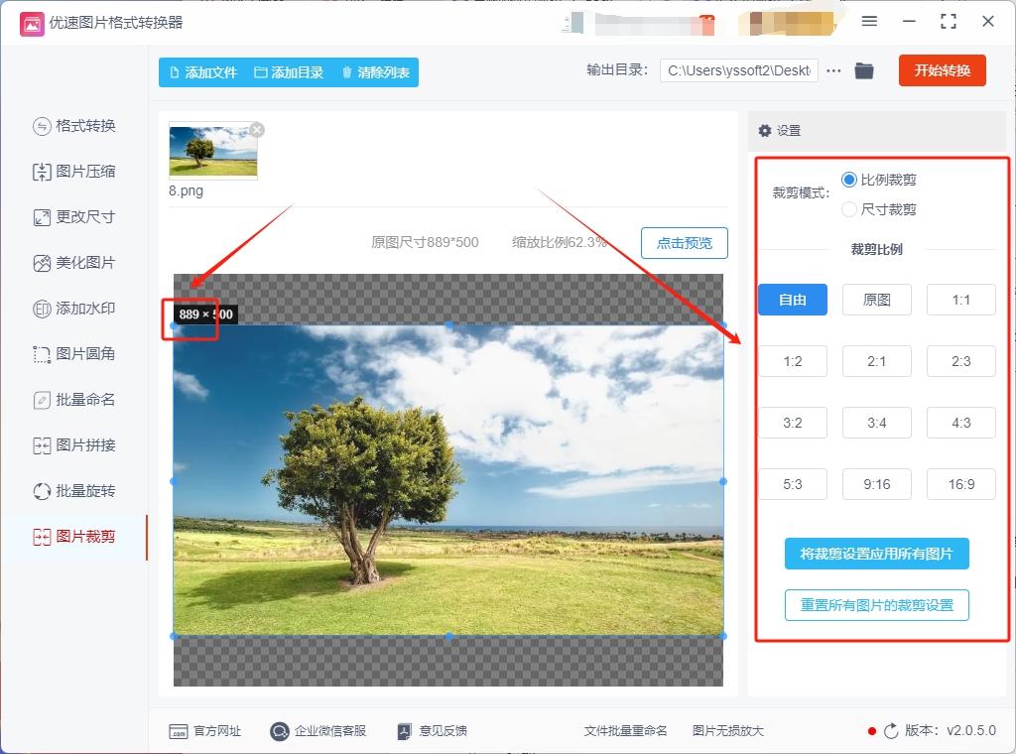Click the settings gear icon
Screen dimensions: 1016x754
point(765,131)
